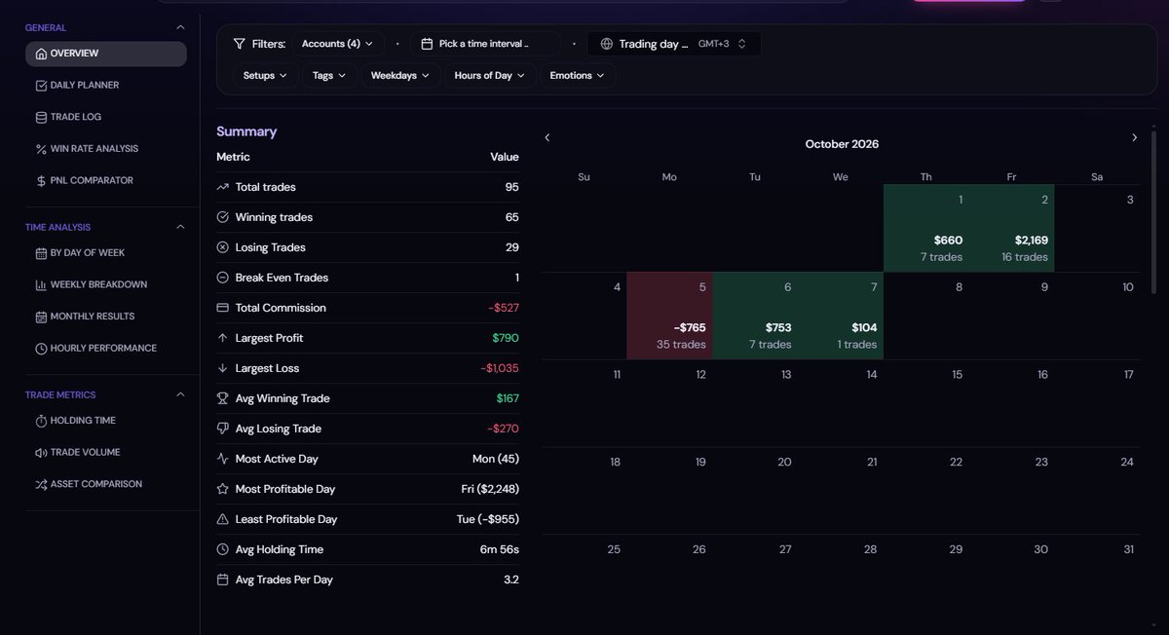This screenshot has height=635, width=1169.
Task: Open the Emotions filter dropdown
Action: click(x=577, y=76)
